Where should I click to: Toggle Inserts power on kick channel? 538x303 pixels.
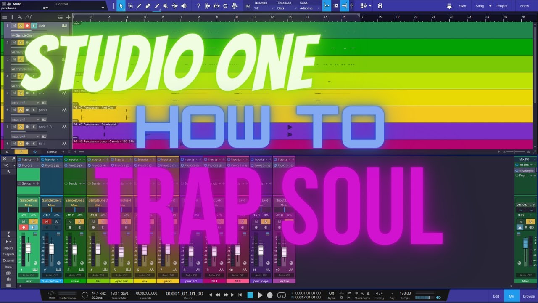click(x=19, y=159)
